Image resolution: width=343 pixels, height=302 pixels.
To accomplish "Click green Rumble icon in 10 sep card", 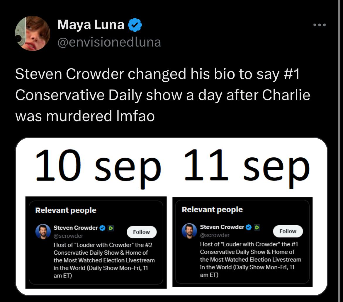I will (111, 228).
